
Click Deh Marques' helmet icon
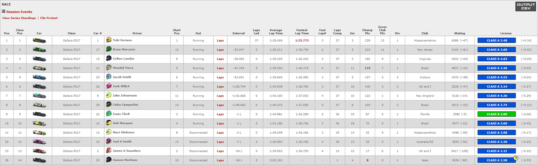coord(108,123)
